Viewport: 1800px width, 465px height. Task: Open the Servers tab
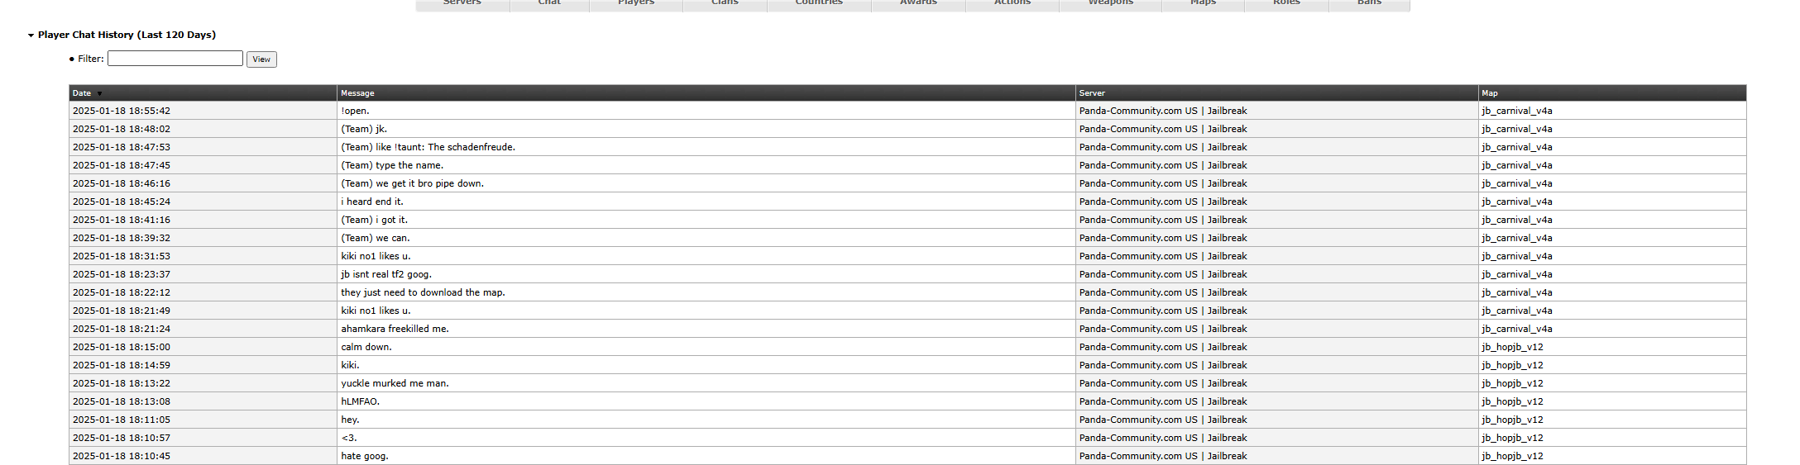coord(462,4)
